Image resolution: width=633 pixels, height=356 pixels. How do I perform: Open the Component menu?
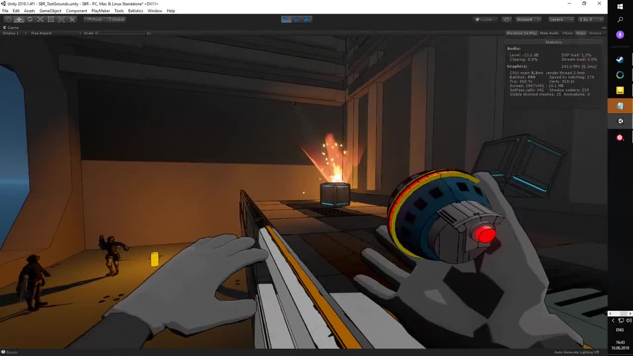tap(76, 11)
